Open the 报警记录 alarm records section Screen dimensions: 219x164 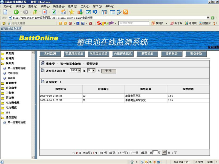point(147,54)
